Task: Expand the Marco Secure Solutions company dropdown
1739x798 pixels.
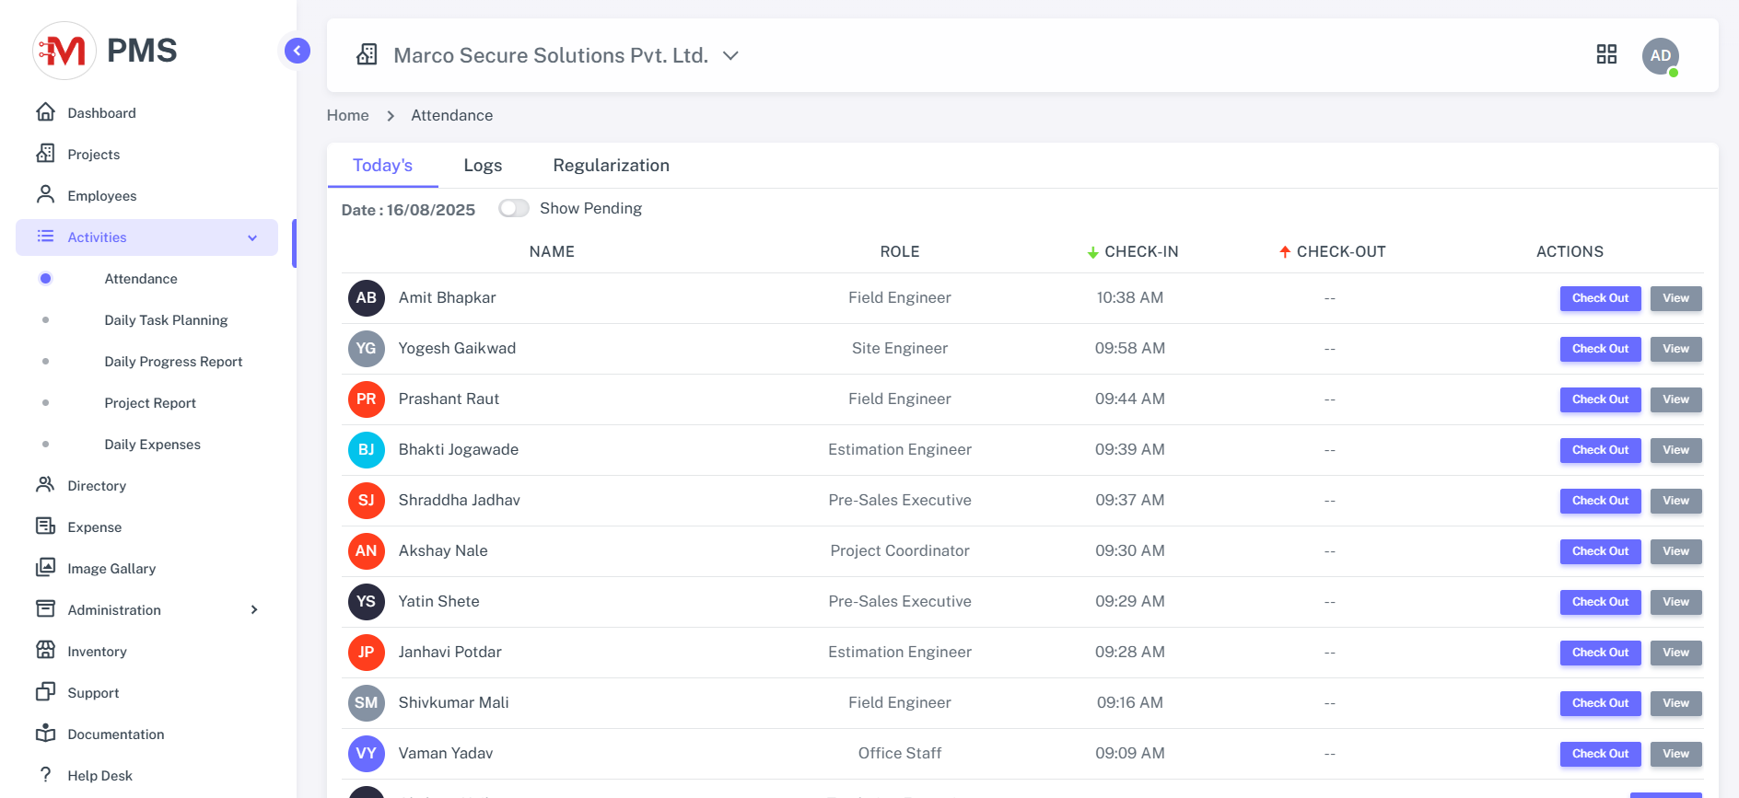Action: (x=730, y=56)
